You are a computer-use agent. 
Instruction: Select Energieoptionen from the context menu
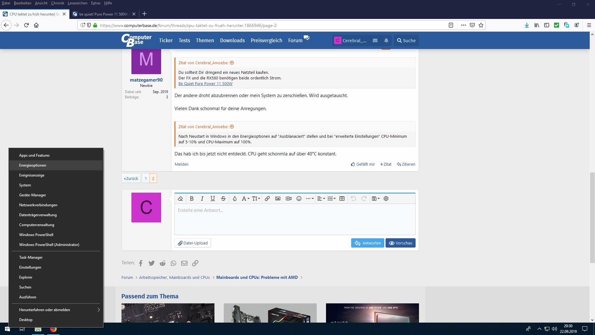(33, 165)
